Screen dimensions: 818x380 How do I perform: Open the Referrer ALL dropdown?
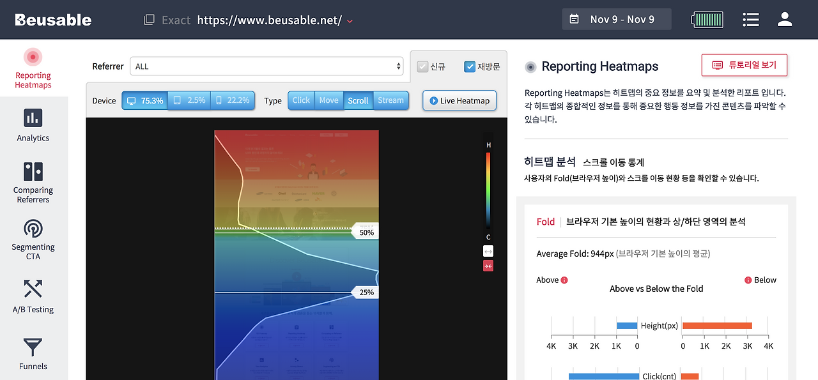[x=266, y=66]
